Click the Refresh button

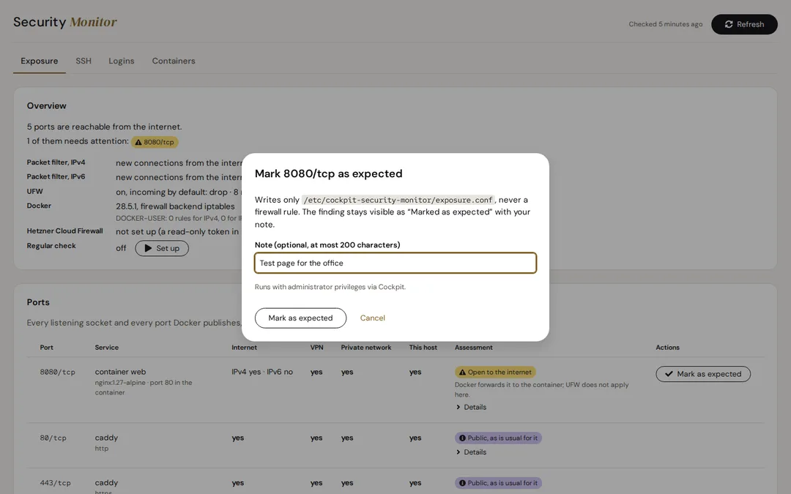click(744, 24)
